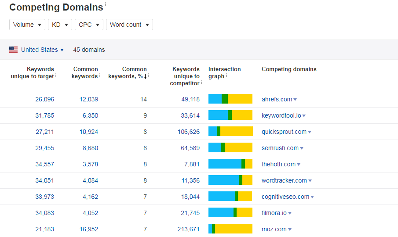The height and width of the screenshot is (237, 398).
Task: Click the 45 domains count label
Action: click(89, 50)
